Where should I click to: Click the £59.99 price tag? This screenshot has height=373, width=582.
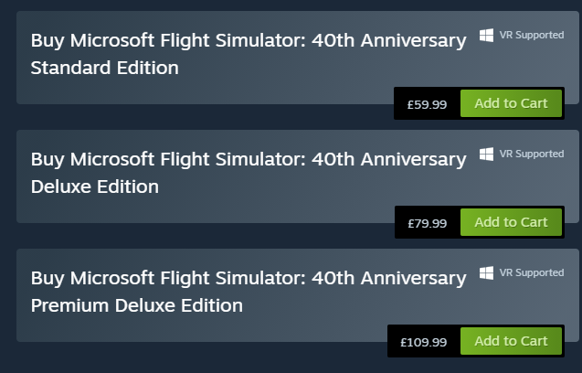(x=427, y=104)
